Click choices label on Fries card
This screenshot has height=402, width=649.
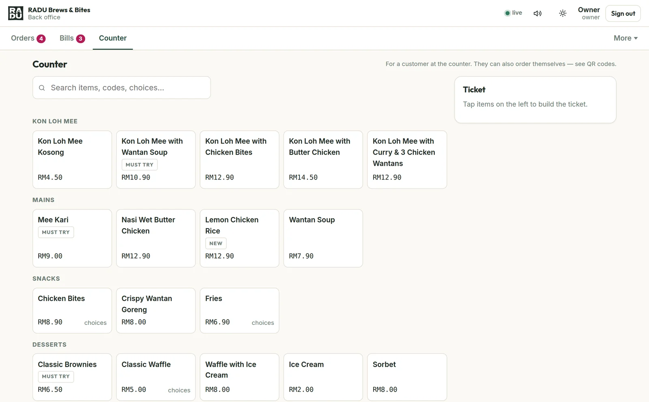(x=263, y=323)
